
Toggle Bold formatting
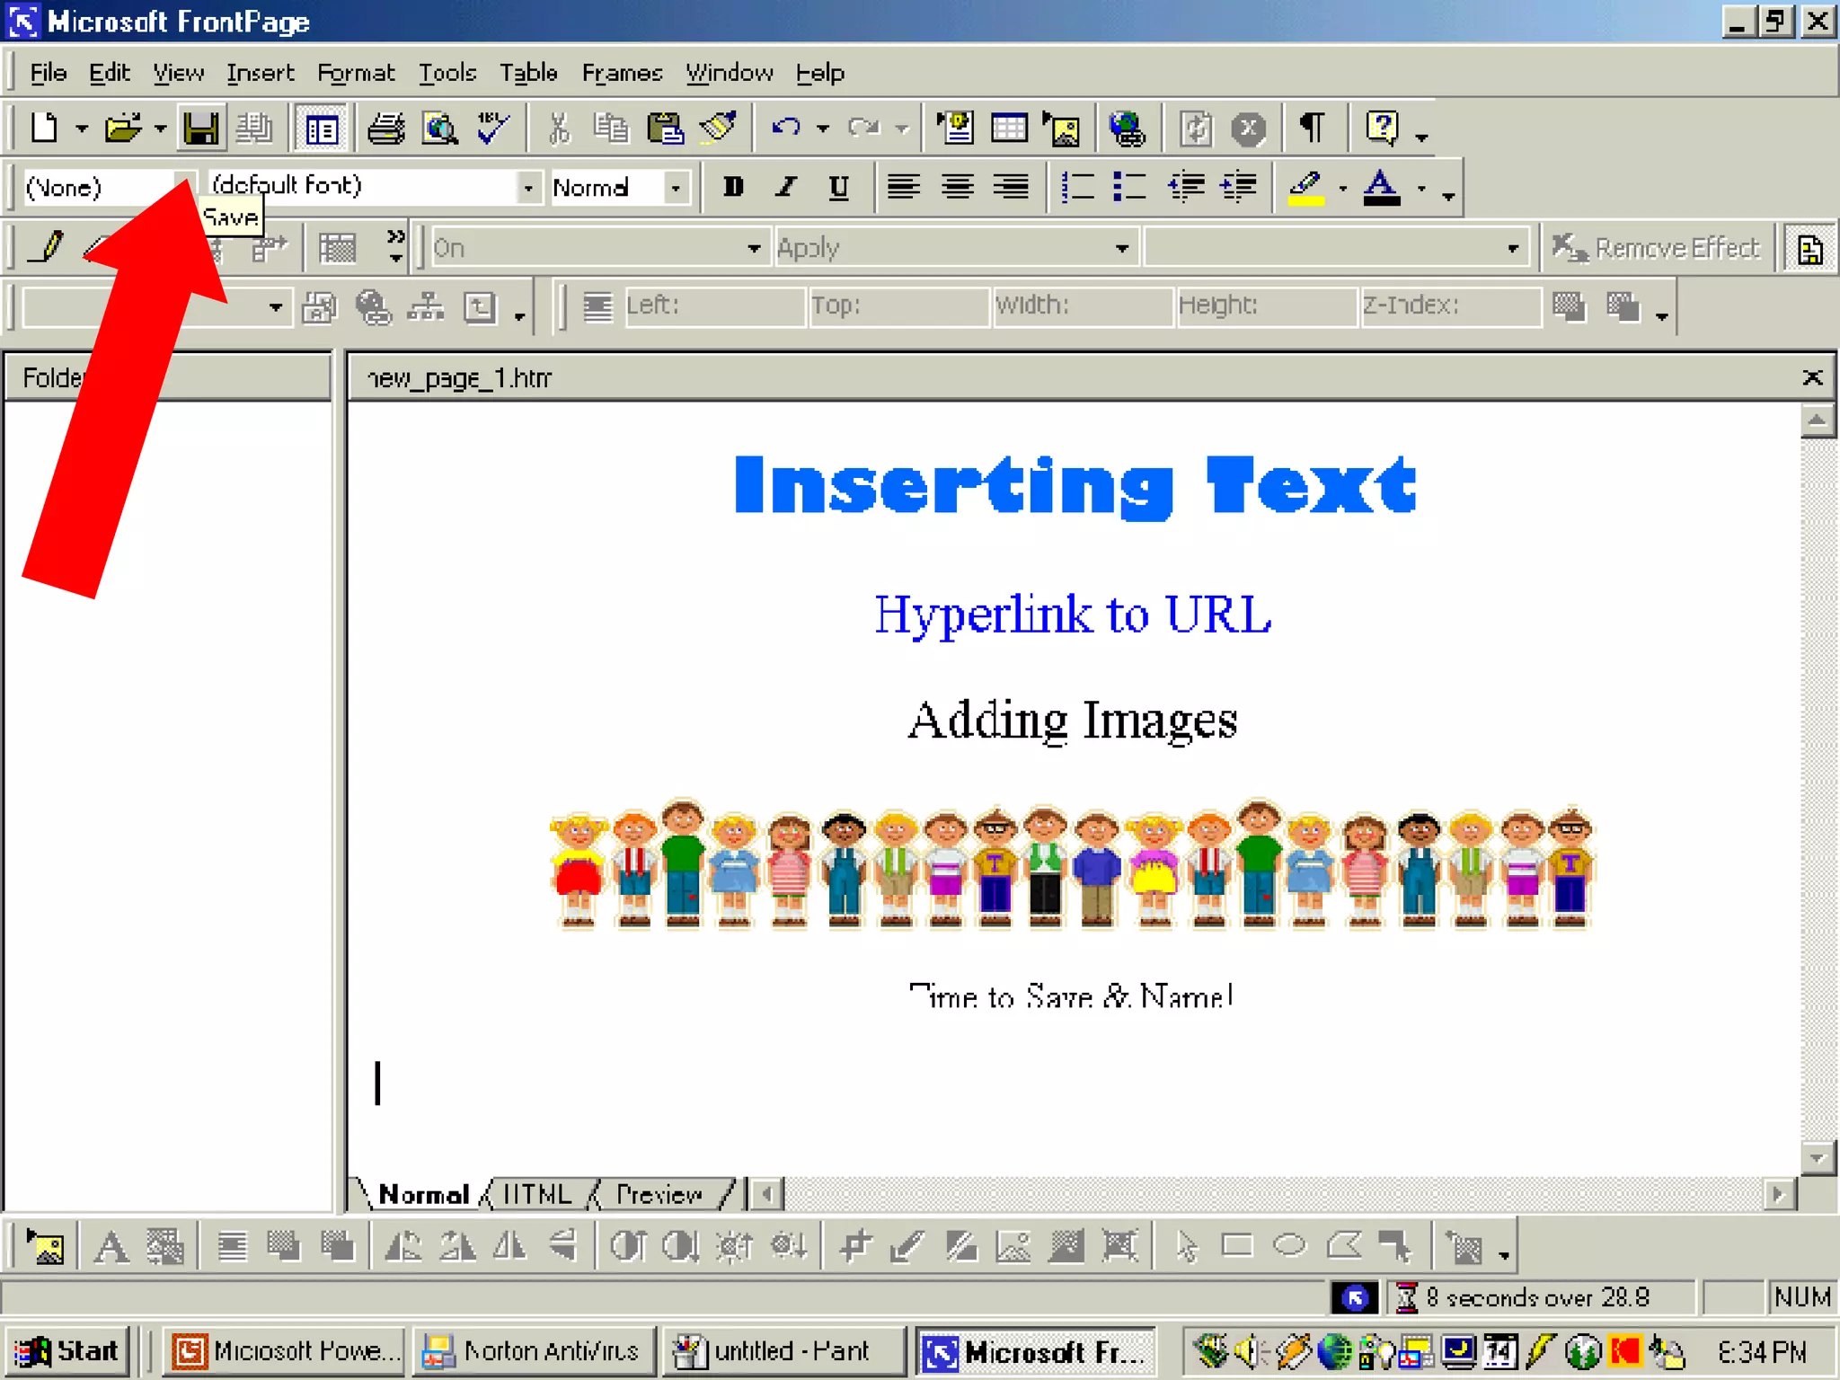pos(733,187)
